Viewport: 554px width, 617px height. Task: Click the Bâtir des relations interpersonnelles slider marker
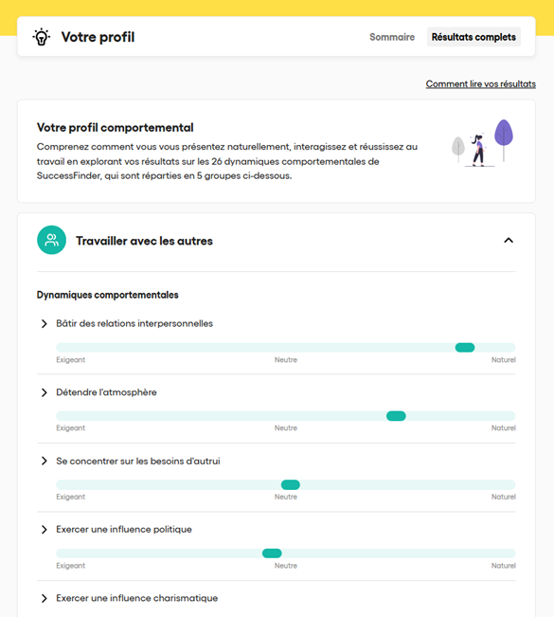(465, 348)
